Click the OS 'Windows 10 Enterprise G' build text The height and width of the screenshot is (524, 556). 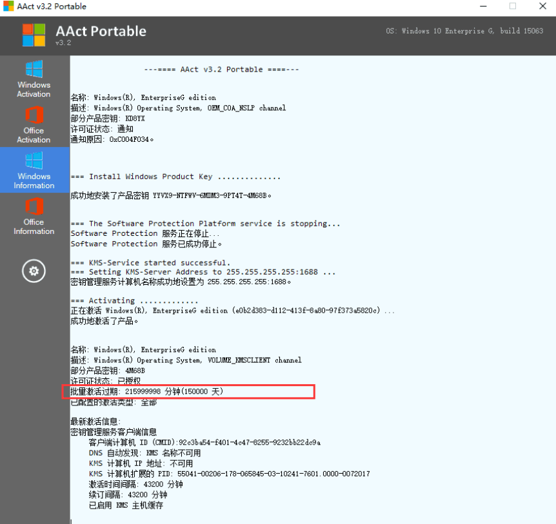(464, 31)
